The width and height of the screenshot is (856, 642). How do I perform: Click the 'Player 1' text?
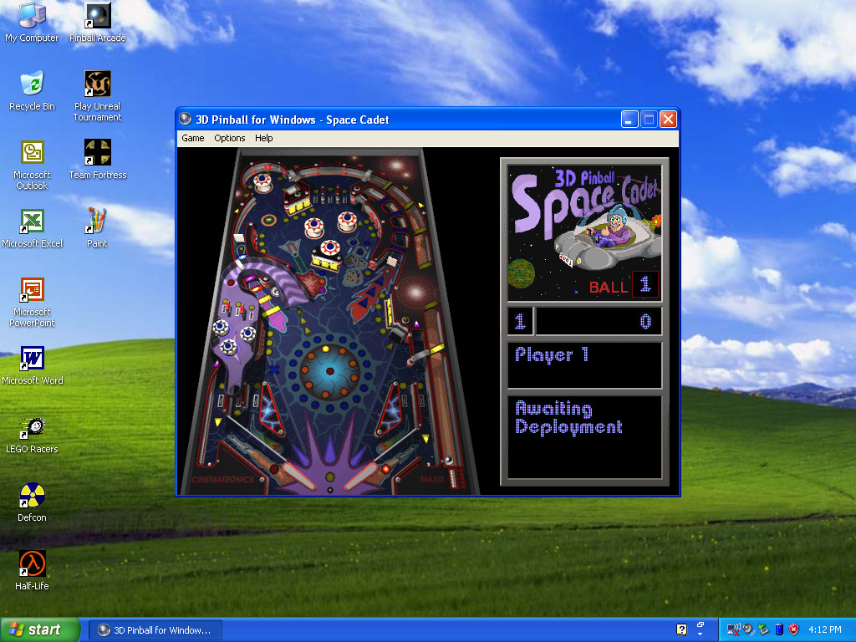552,355
